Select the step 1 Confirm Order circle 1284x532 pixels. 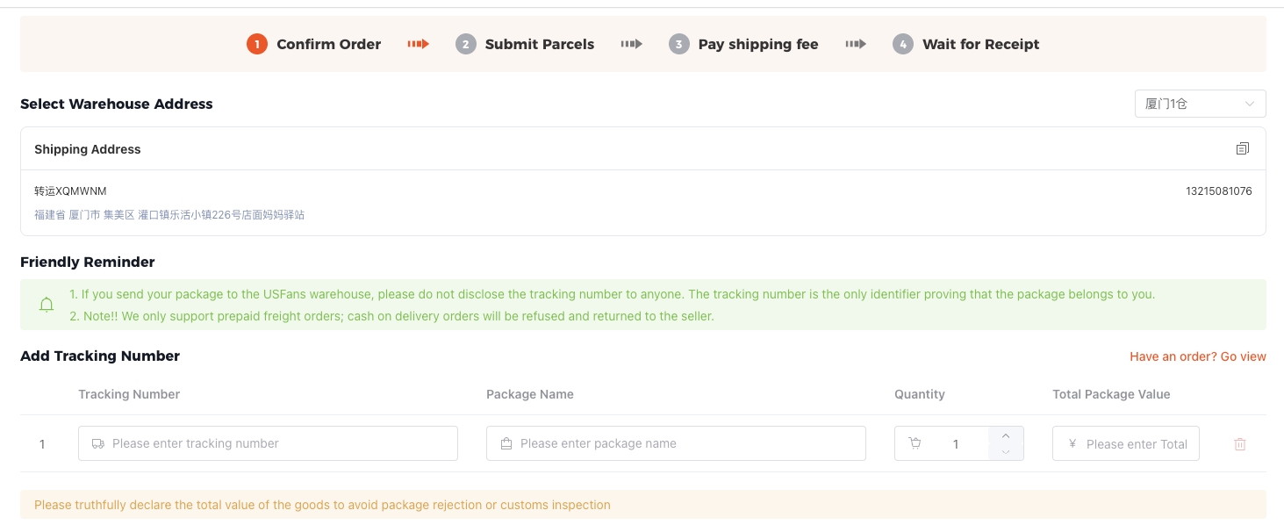click(x=256, y=44)
